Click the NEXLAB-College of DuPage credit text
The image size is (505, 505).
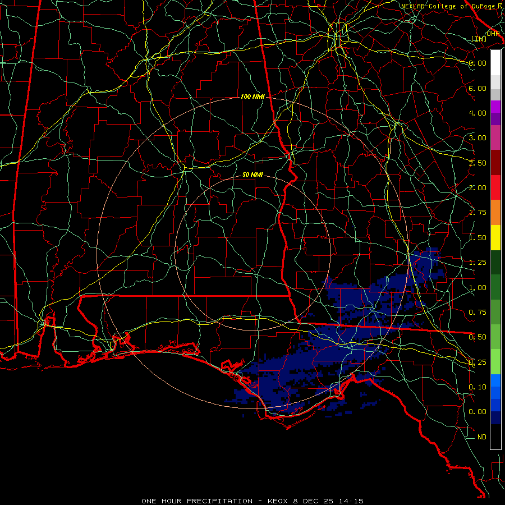pos(449,6)
